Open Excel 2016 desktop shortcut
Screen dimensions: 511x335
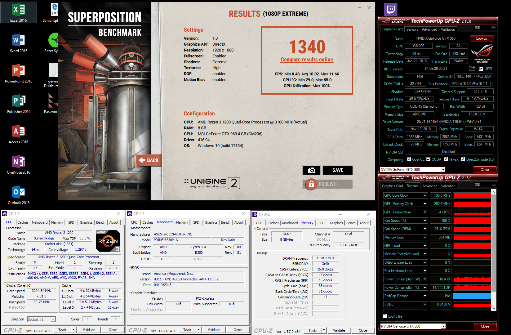pos(19,12)
